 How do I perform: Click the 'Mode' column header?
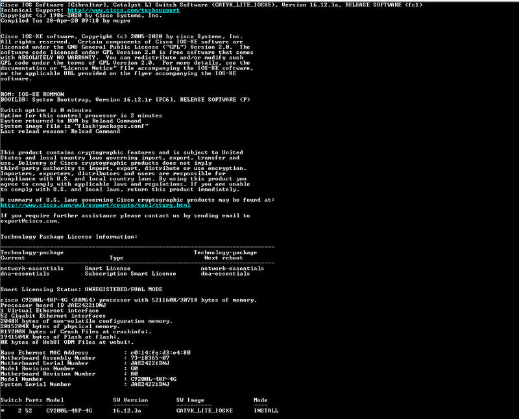[x=261, y=400]
